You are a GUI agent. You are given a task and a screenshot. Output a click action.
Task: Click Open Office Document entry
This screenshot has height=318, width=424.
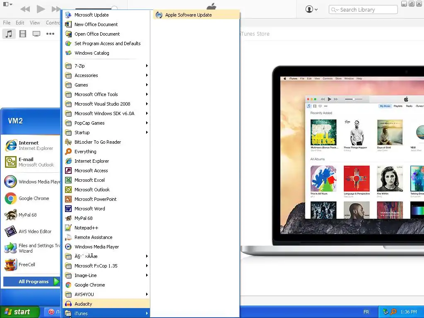point(106,34)
